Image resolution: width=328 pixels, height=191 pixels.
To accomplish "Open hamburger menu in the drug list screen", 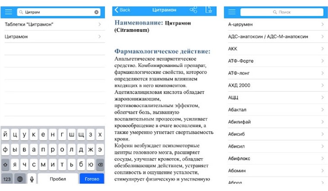I will 232,12.
